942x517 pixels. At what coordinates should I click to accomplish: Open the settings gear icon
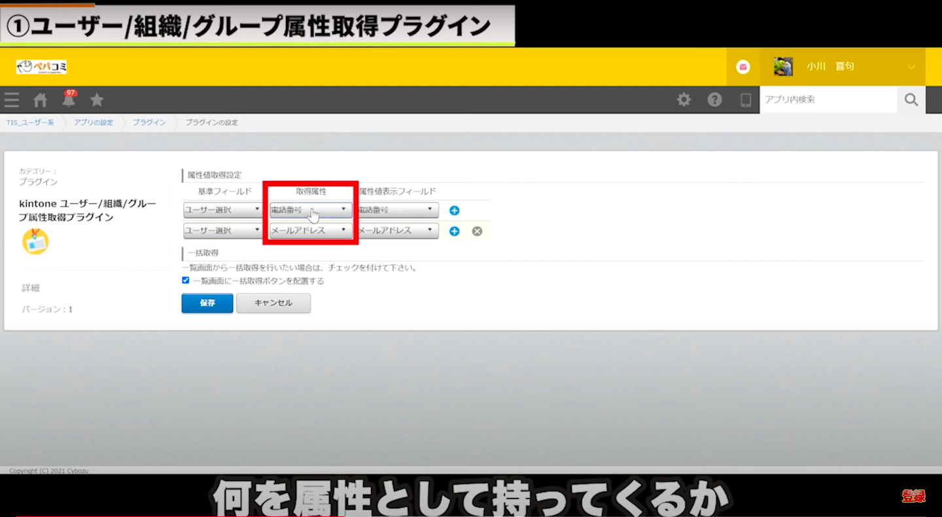coord(684,100)
